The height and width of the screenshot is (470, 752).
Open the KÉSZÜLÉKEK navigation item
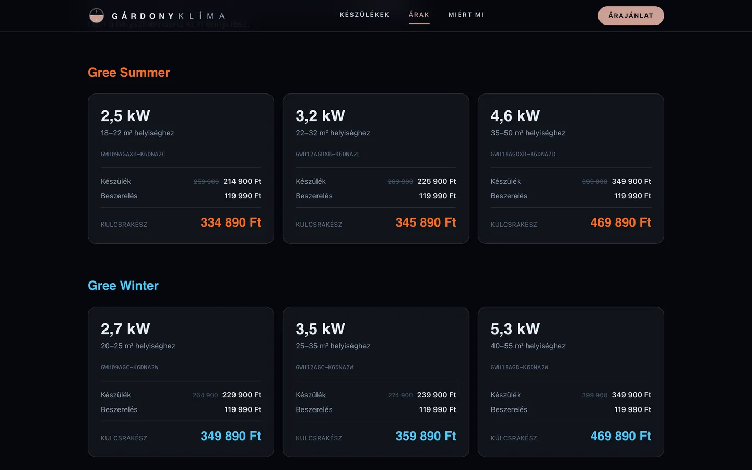[x=365, y=15]
